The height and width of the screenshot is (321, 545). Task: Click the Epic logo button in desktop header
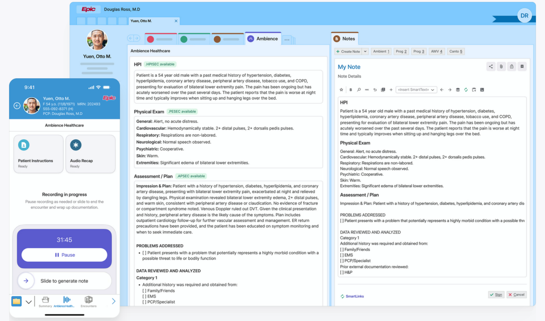point(88,9)
